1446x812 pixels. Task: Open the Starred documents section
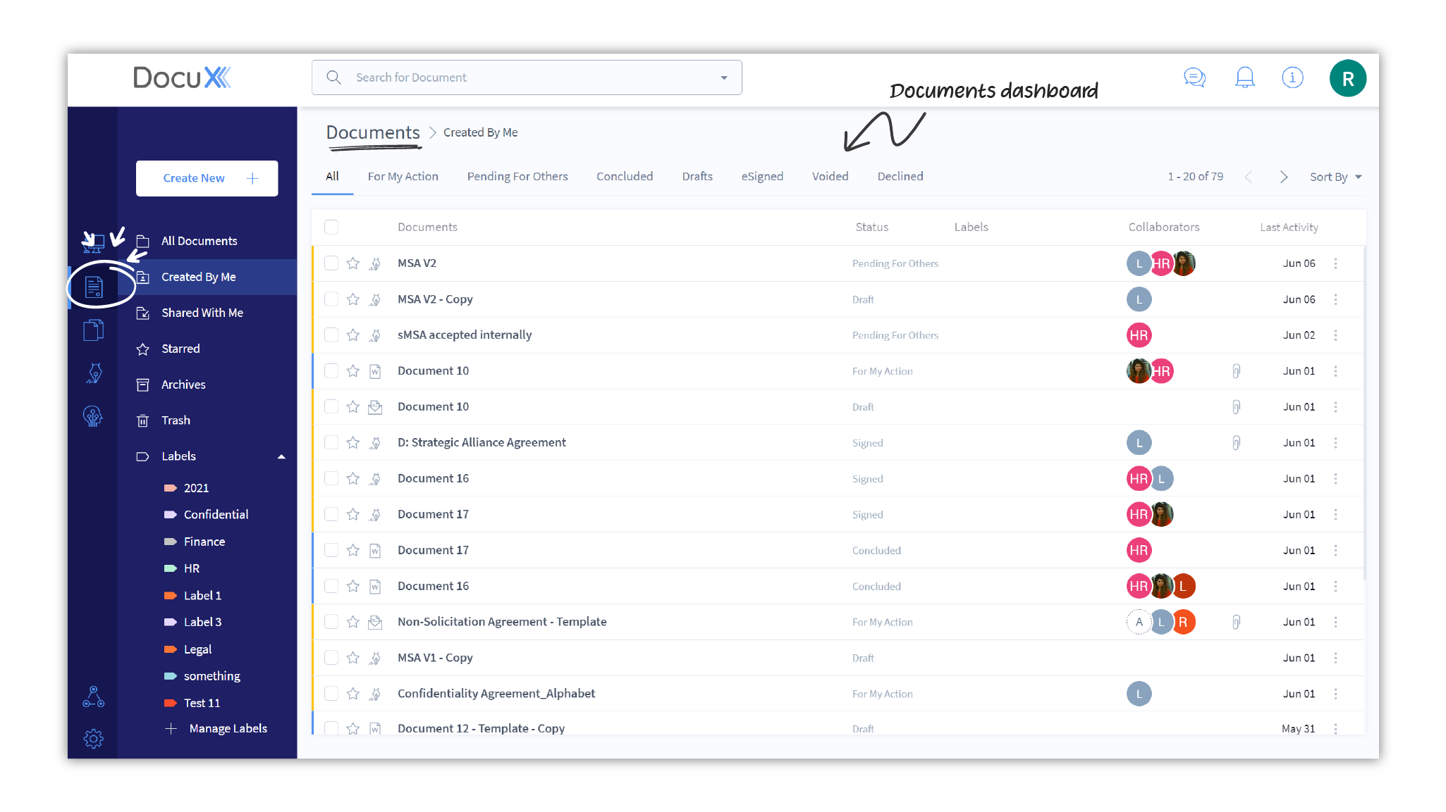180,348
